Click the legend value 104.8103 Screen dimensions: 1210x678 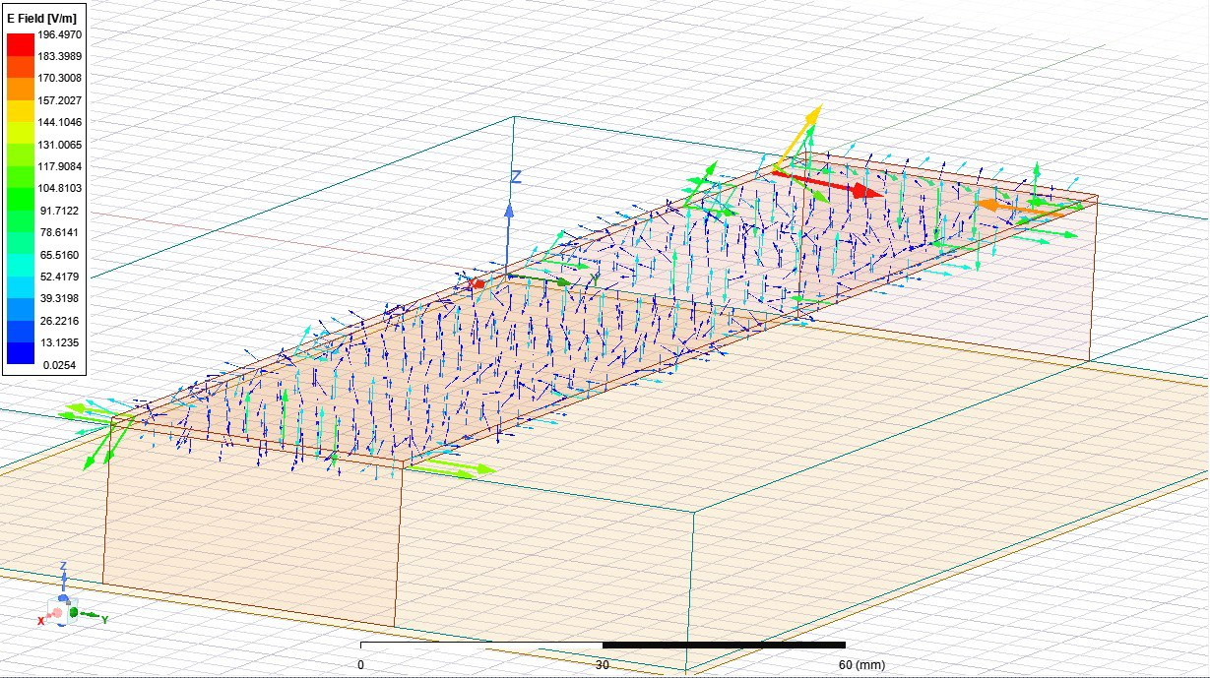click(x=60, y=188)
